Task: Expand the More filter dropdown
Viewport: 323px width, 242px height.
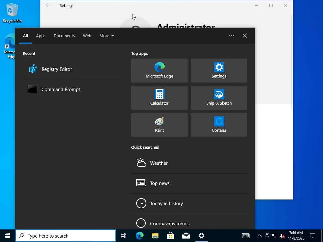Action: 107,36
